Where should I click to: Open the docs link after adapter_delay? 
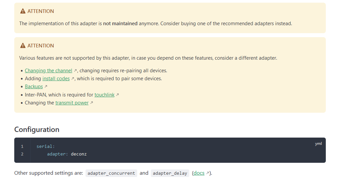(x=199, y=173)
